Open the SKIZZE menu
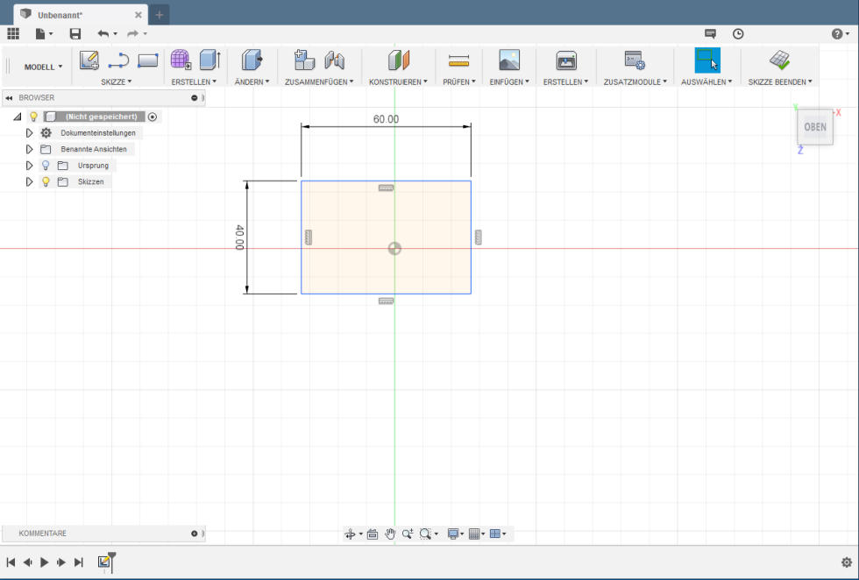Screen dimensions: 859x580 116,81
